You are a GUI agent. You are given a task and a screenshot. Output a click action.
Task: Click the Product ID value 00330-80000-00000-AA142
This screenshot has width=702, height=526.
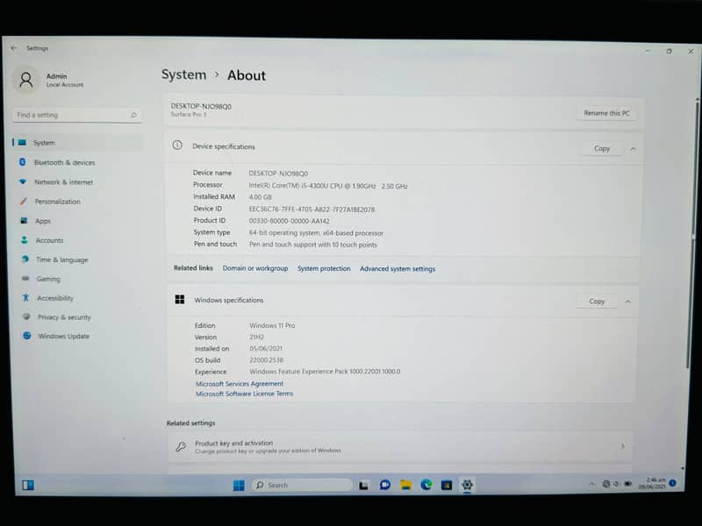[x=290, y=221]
